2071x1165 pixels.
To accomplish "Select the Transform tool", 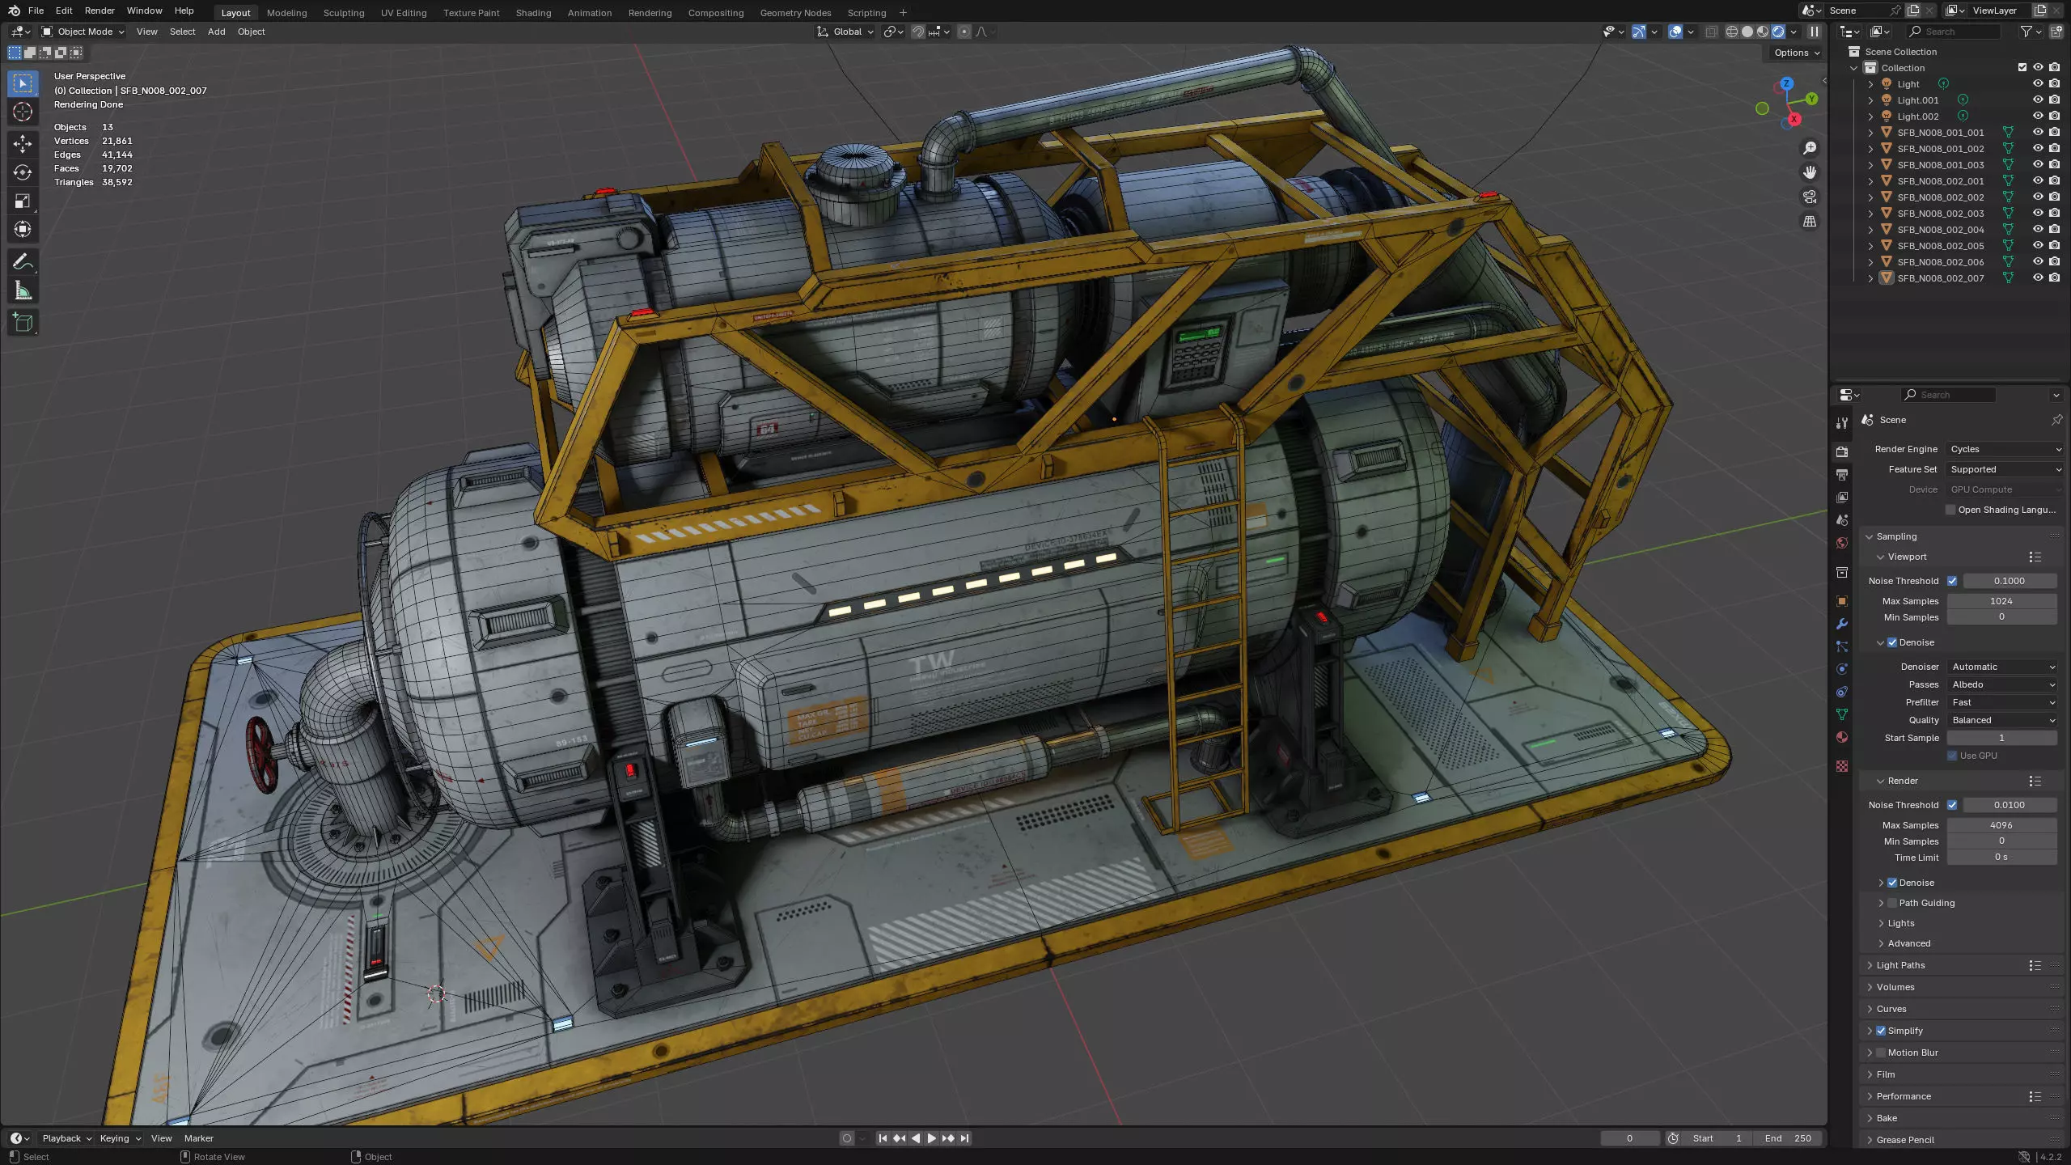I will 23,229.
